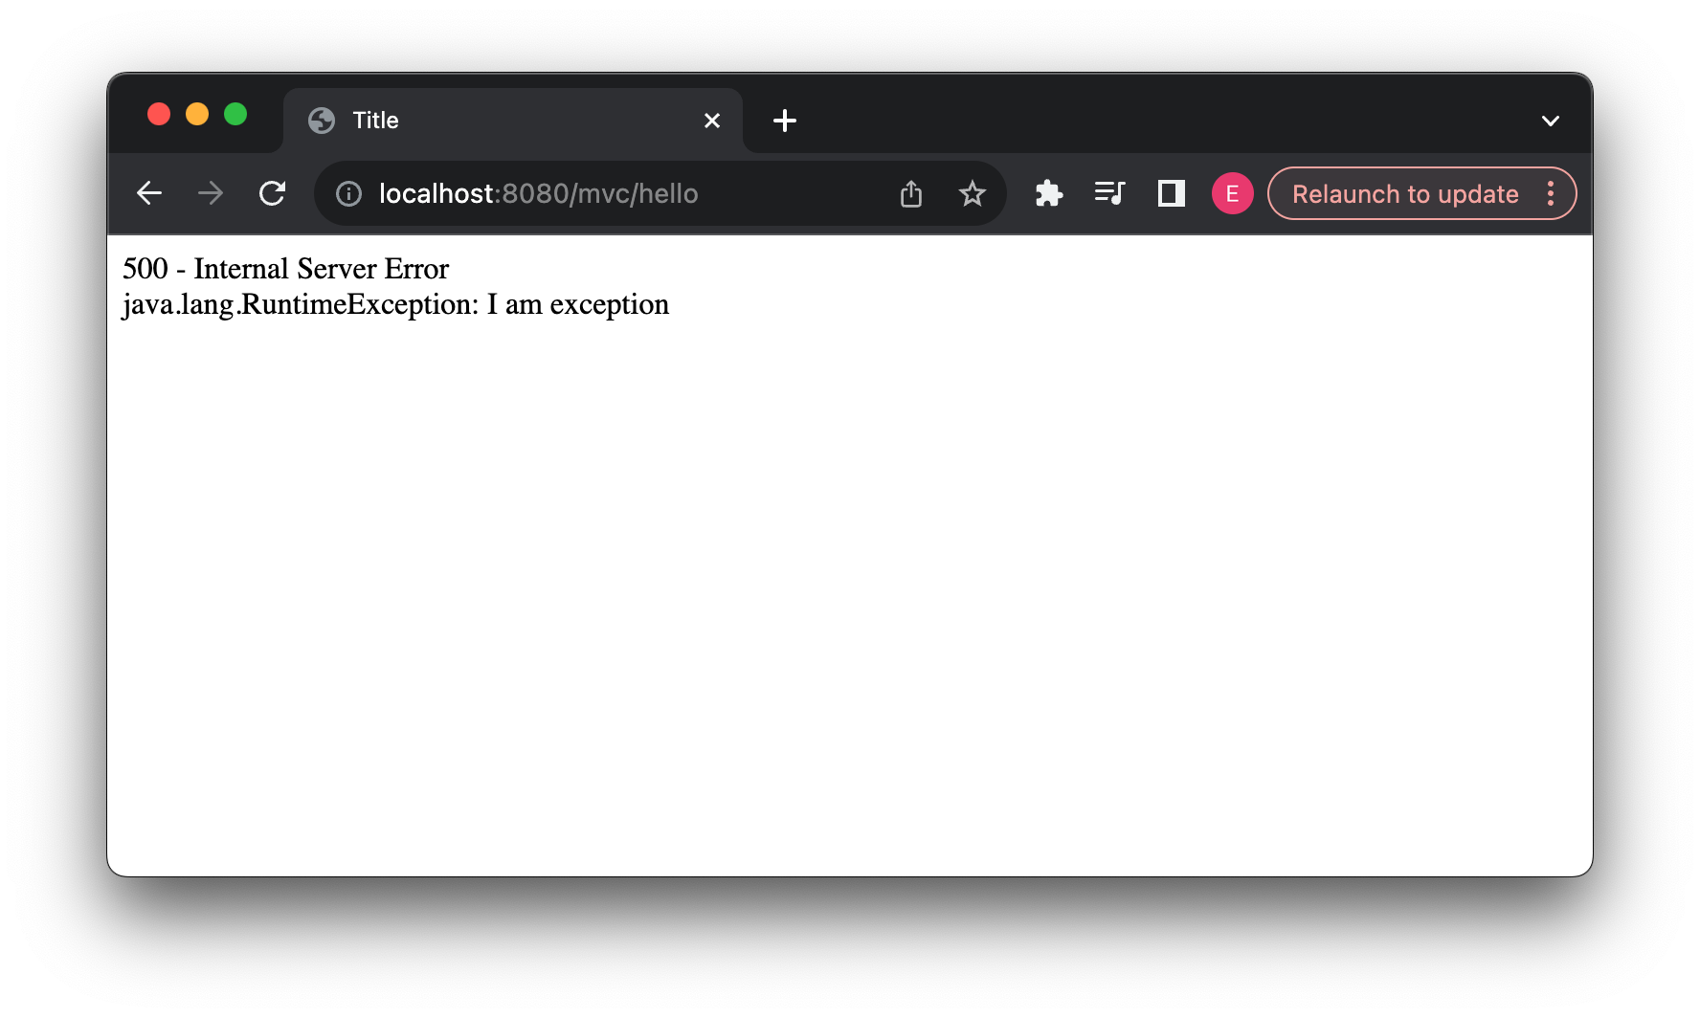Click the site information icon
Screen dimensions: 1700x1018
tap(347, 193)
